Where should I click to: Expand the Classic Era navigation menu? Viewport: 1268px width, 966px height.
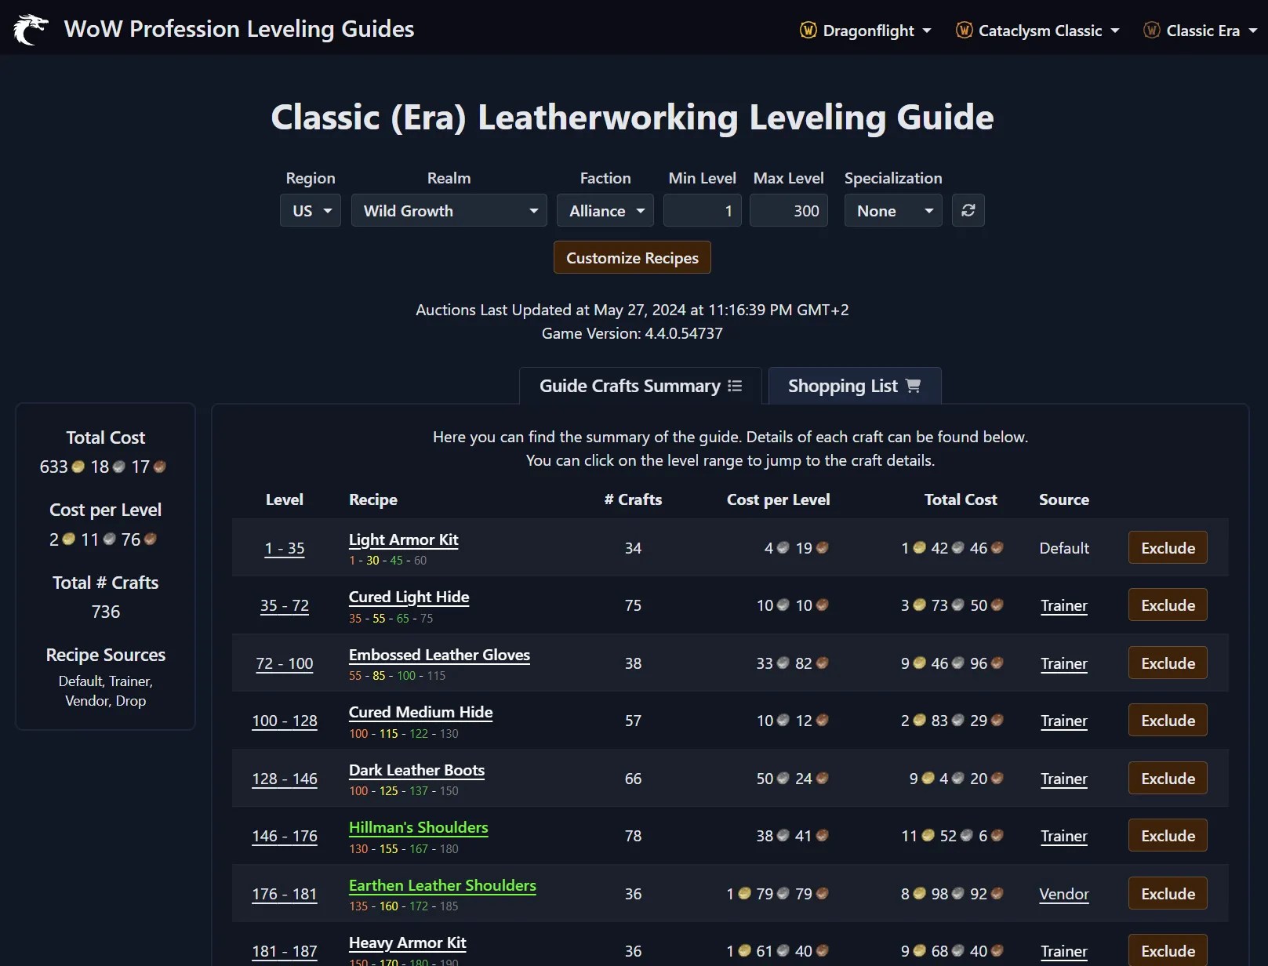click(1200, 31)
